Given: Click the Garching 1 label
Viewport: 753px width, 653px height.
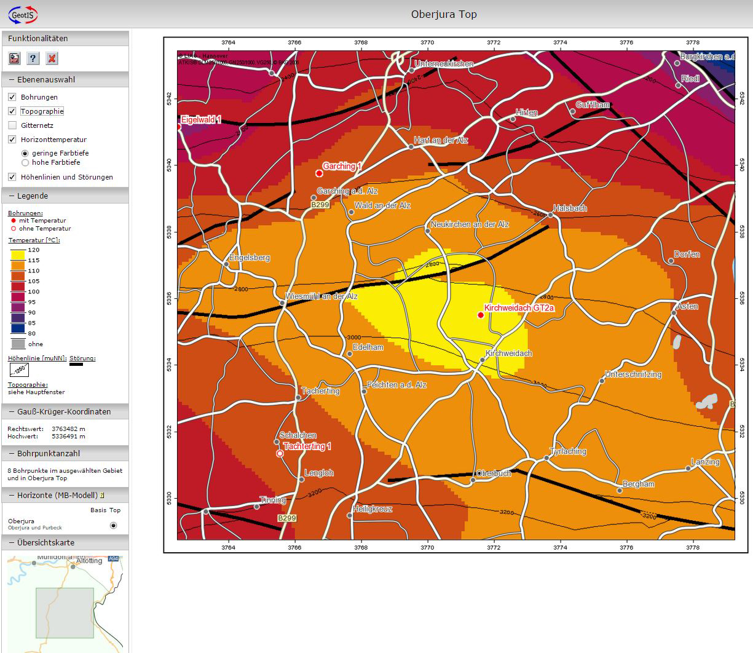Looking at the screenshot, I should pos(342,166).
